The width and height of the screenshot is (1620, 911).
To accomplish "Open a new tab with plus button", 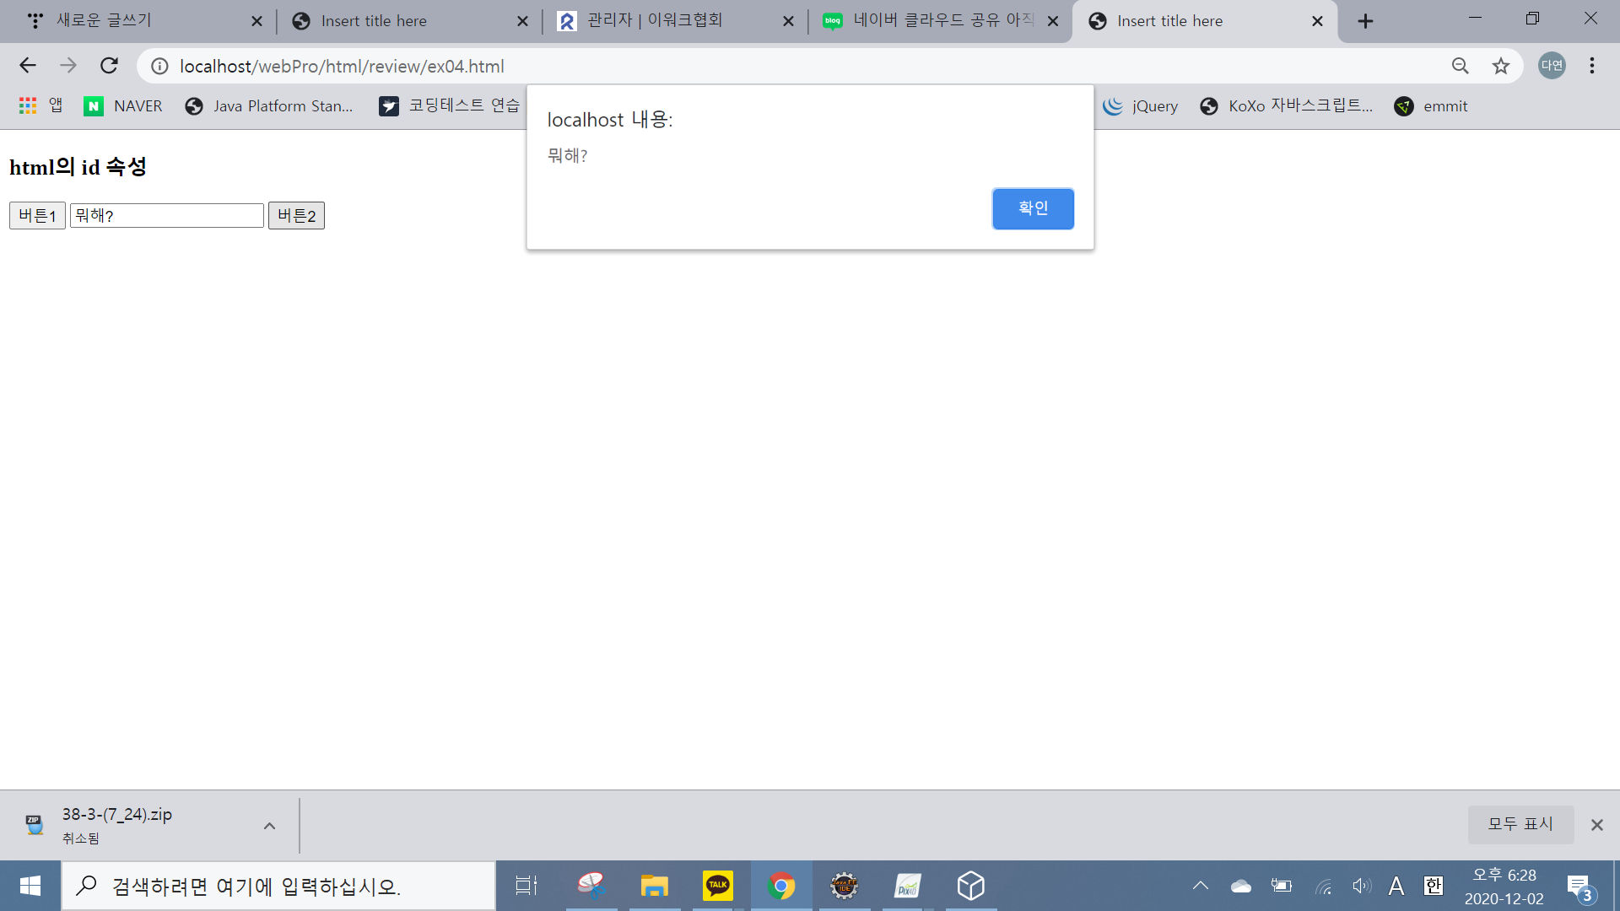I will click(1365, 21).
